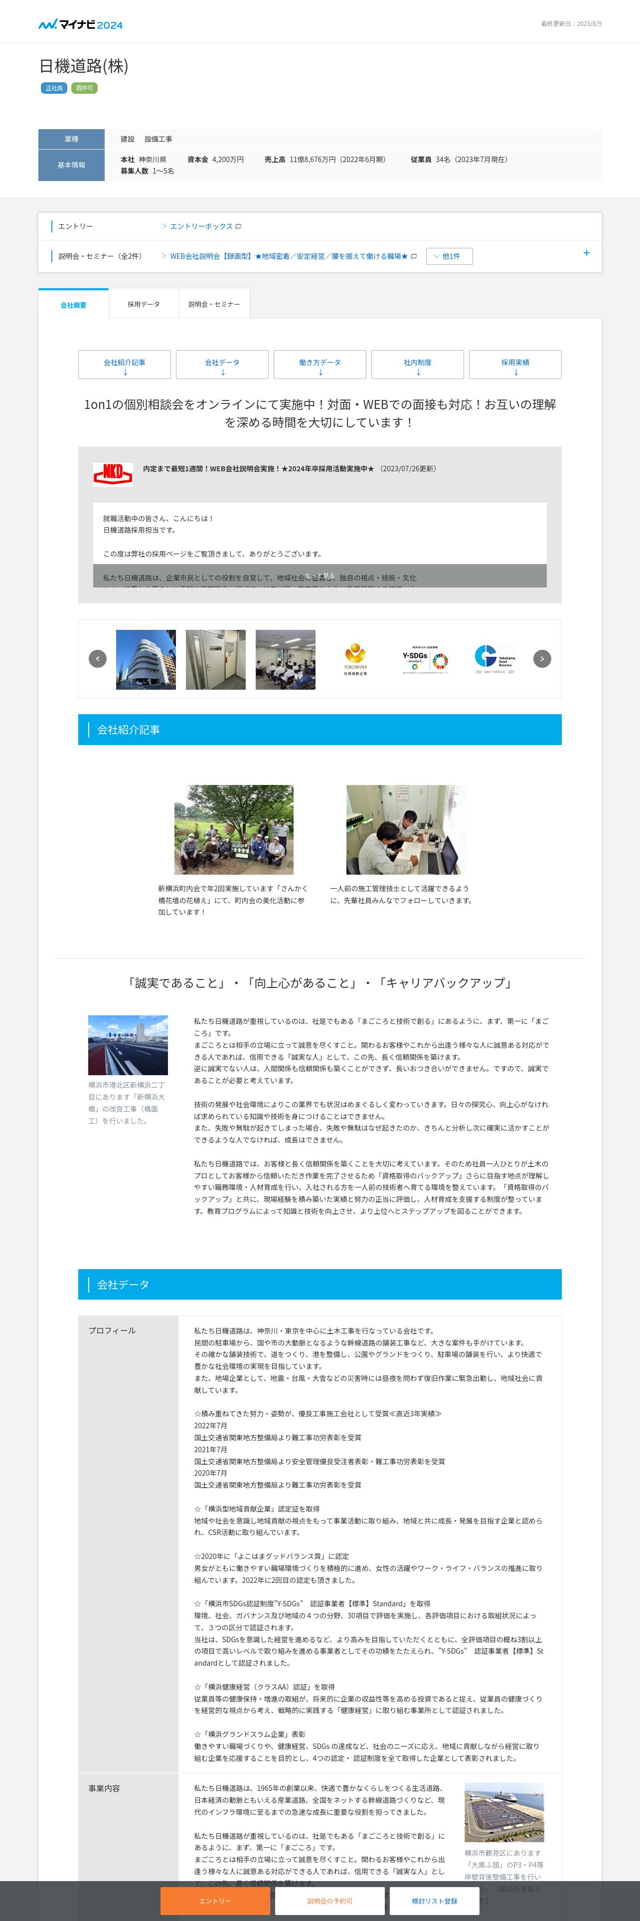Open the 大黒ふ頭 parking area photo
The height and width of the screenshot is (1921, 640).
tap(503, 1812)
